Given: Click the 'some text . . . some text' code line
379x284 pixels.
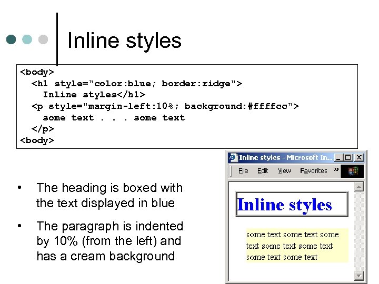Looking at the screenshot, I should point(114,118).
